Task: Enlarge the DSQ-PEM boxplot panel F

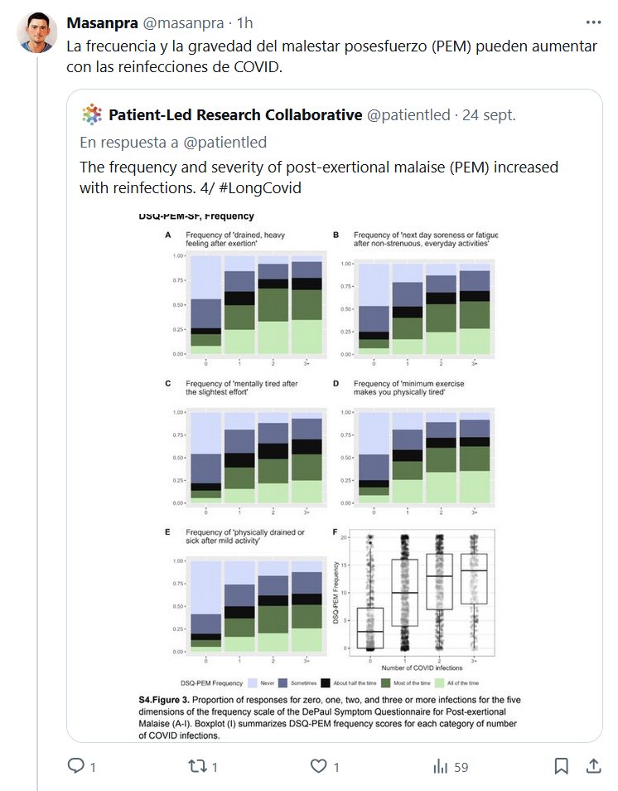Action: [418, 589]
